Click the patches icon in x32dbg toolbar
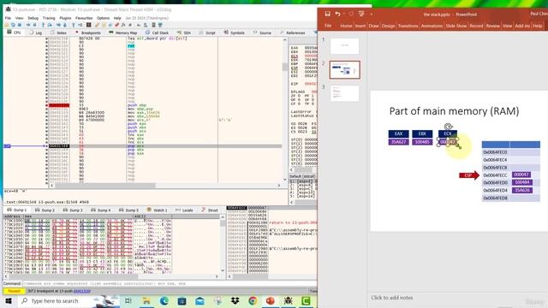 click(x=97, y=25)
